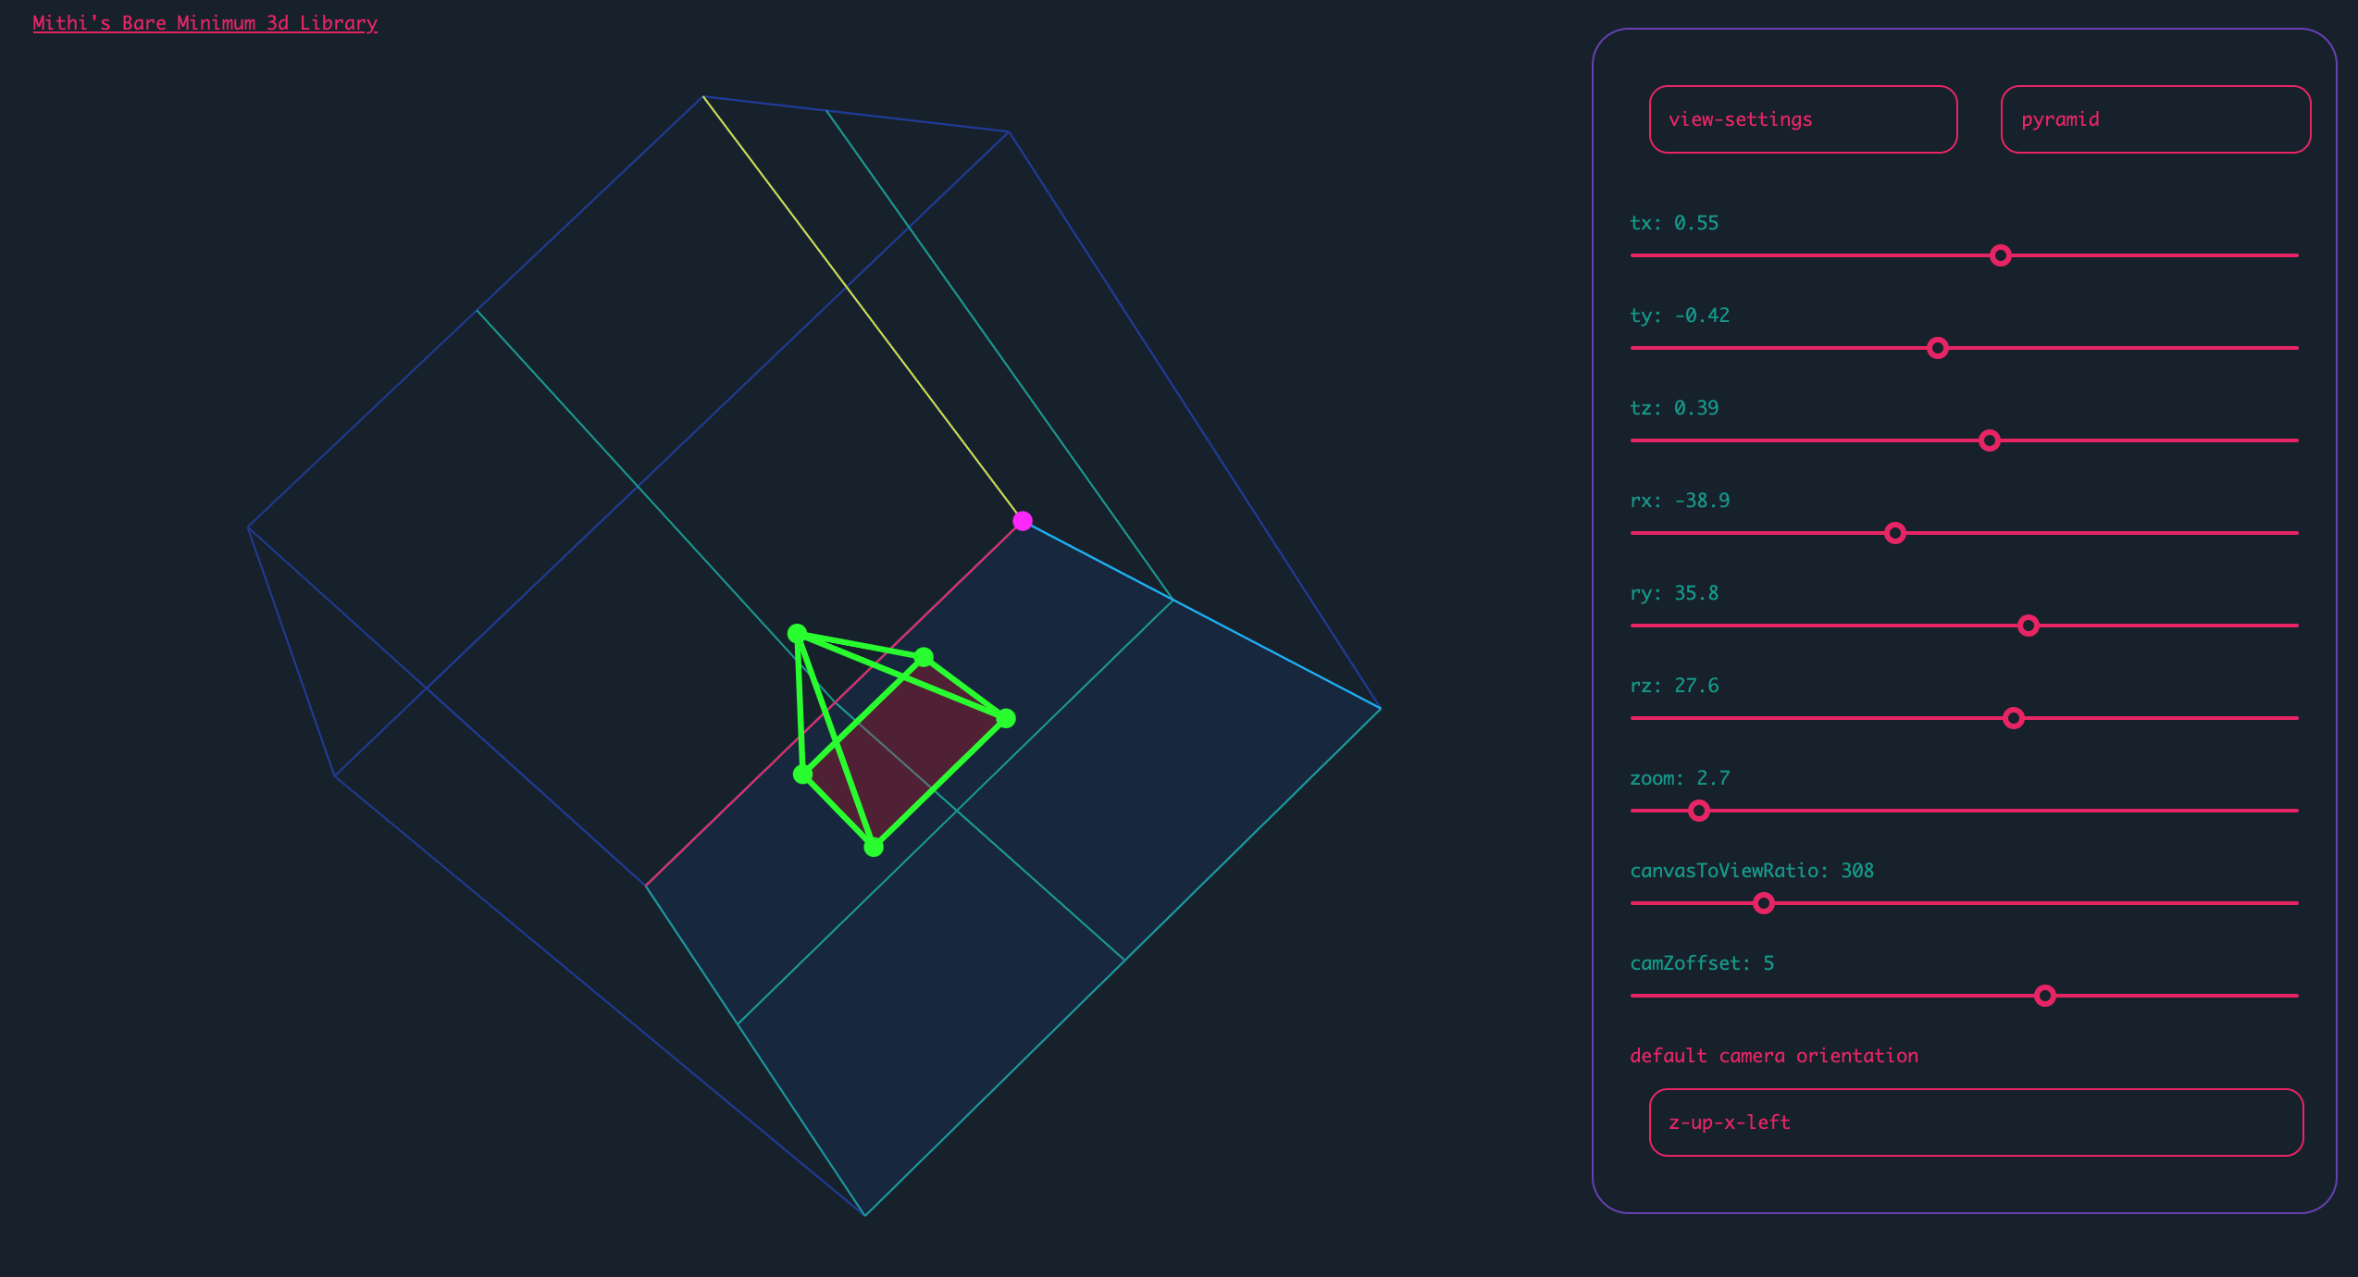Screen dimensions: 2358x1277
Task: Click the far right end of zoom track
Action: pos(2295,811)
